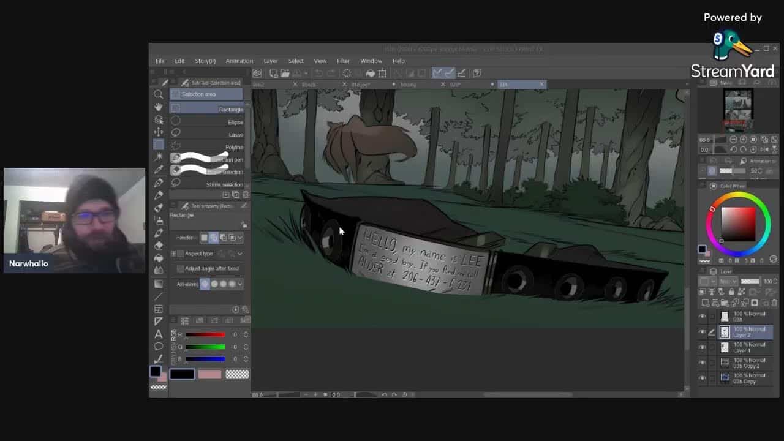
Task: Select the Text tool
Action: click(159, 334)
